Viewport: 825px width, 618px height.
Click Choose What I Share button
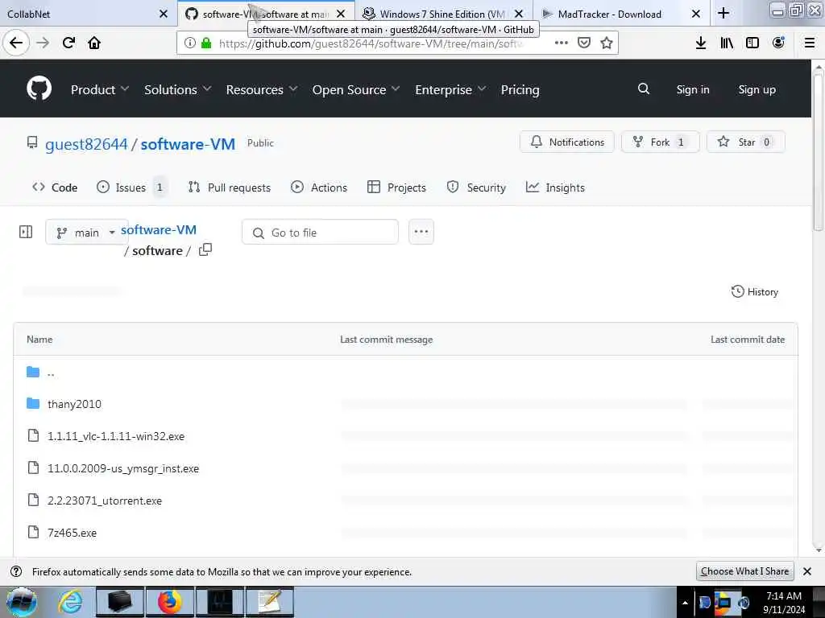(744, 571)
